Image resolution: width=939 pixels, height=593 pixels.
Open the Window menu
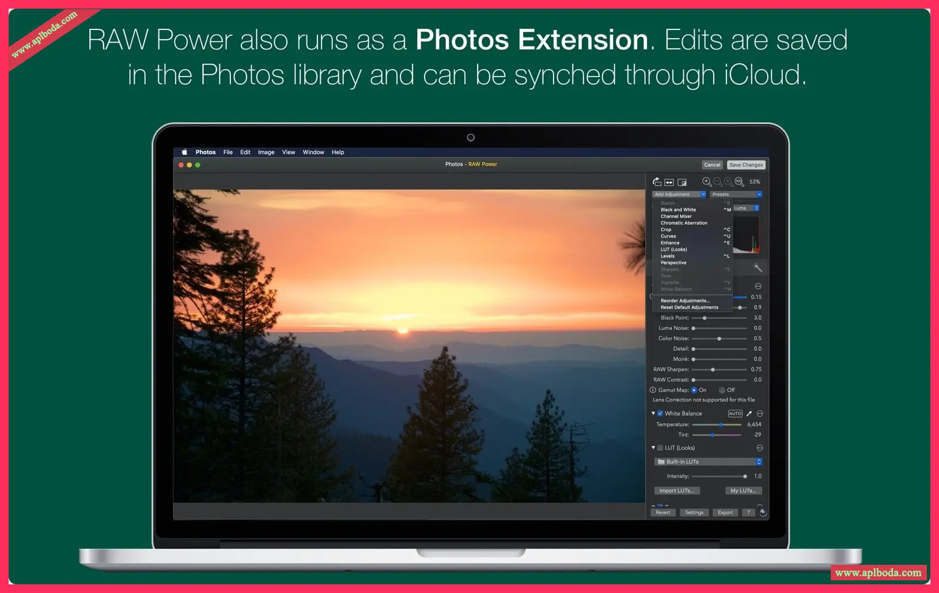(x=313, y=152)
